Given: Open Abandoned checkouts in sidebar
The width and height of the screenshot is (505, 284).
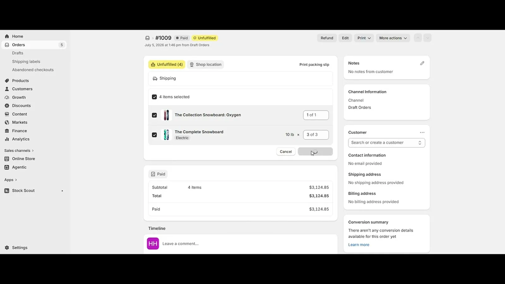Looking at the screenshot, I should (x=33, y=70).
